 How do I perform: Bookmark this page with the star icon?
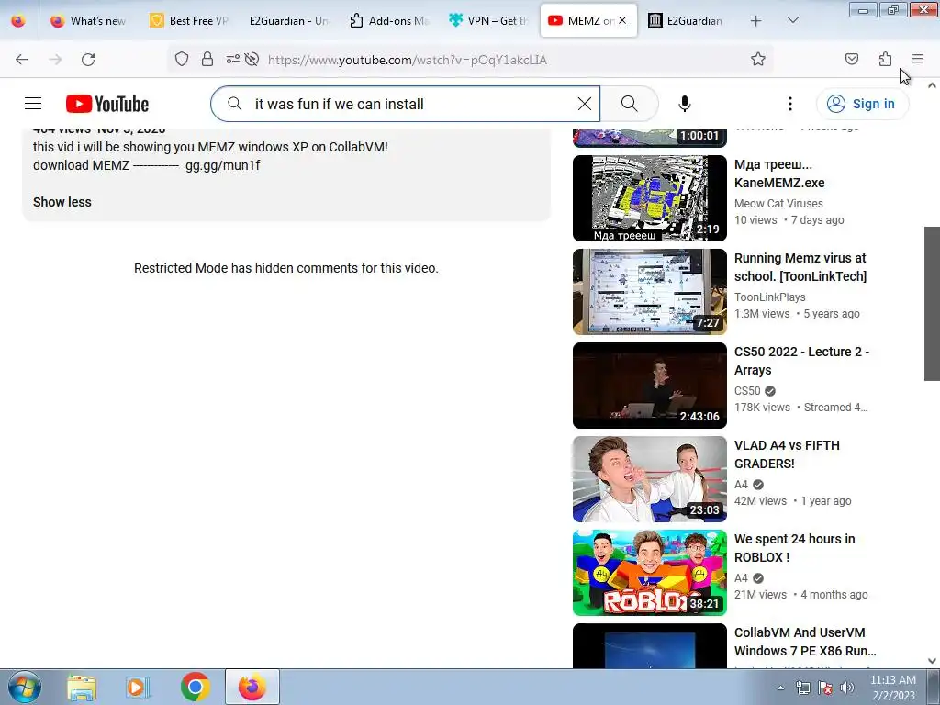coord(757,59)
